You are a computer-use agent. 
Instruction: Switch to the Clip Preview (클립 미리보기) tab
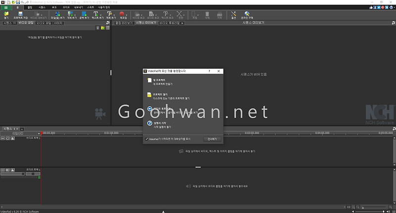pos(124,23)
